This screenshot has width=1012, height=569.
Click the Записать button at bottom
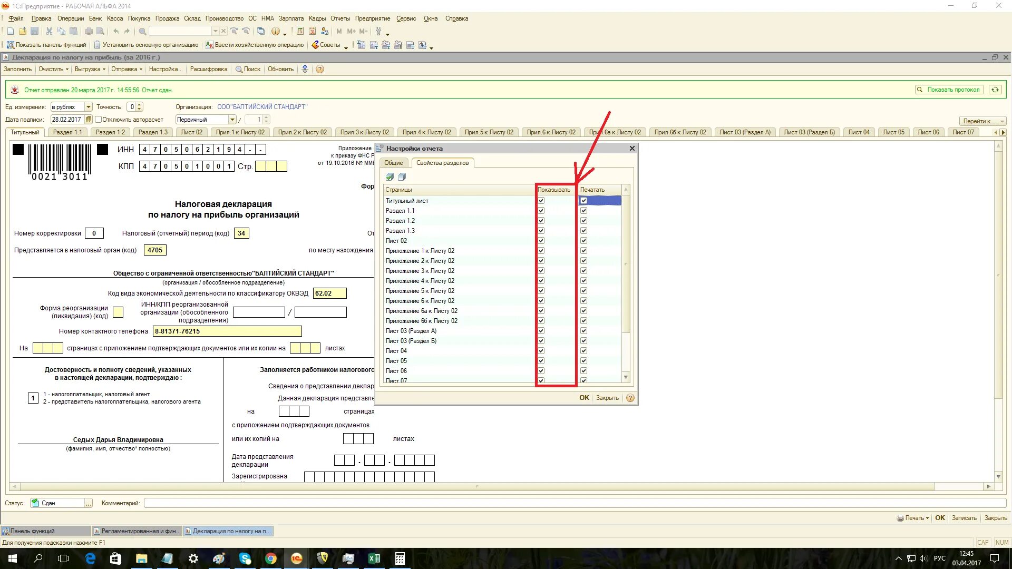(964, 518)
